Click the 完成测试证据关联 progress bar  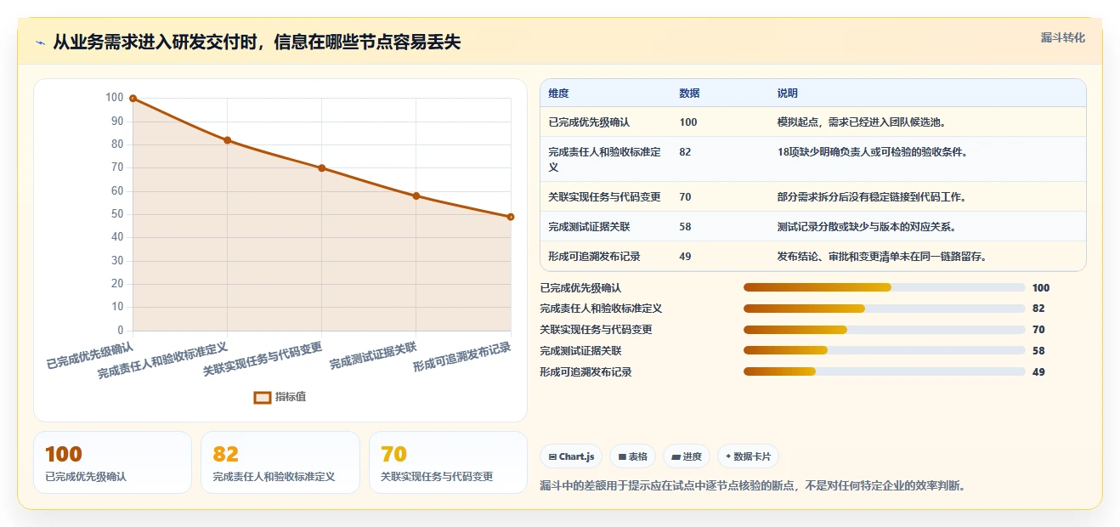[884, 350]
